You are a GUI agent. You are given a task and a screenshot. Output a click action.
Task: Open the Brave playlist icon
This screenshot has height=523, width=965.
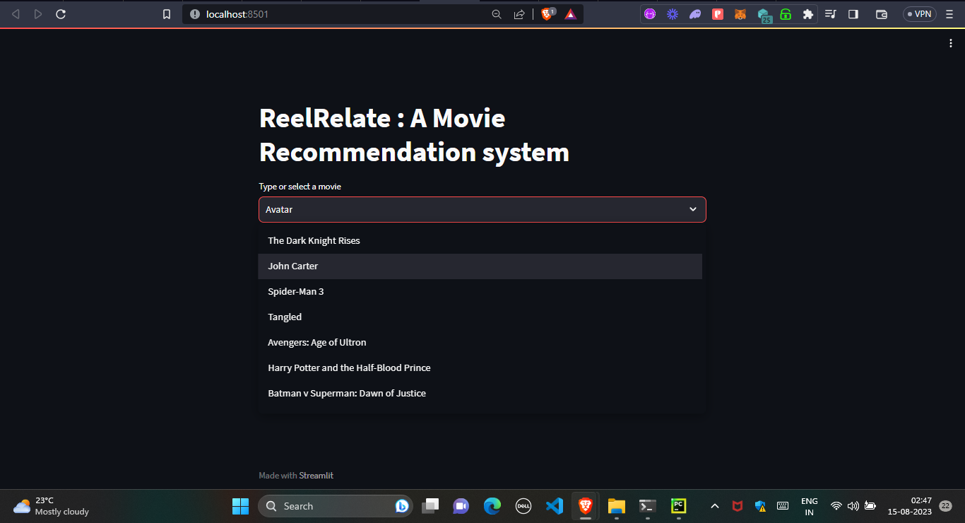[831, 13]
